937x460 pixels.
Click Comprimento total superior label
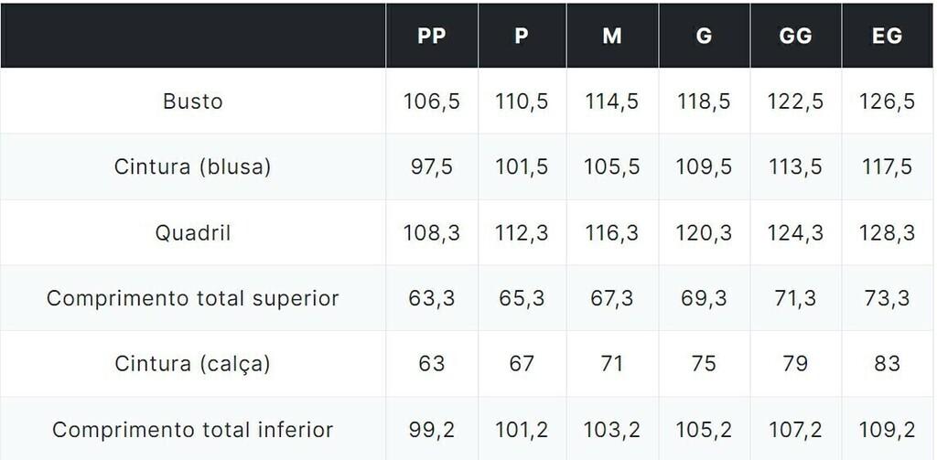(193, 298)
